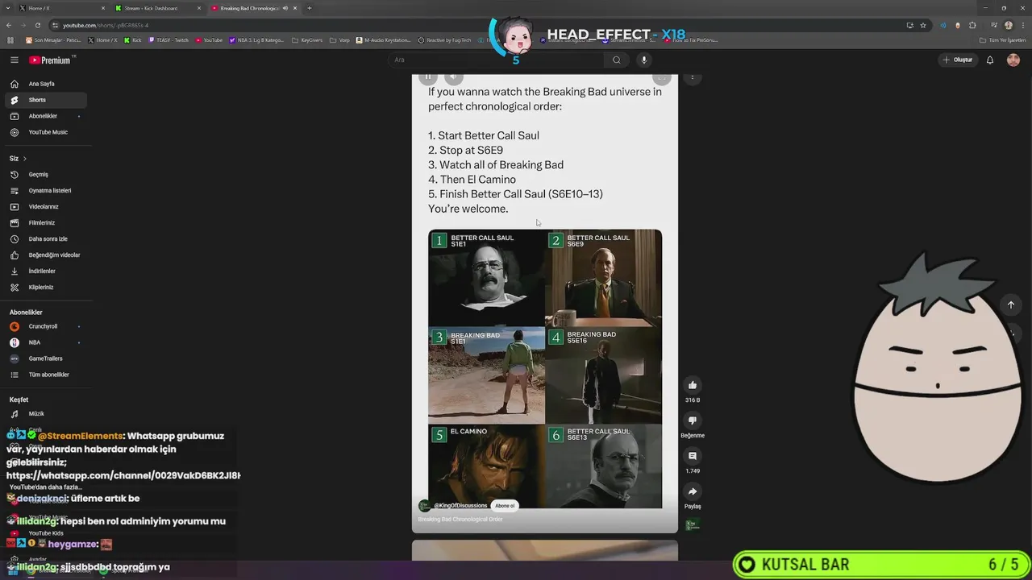Open the notifications bell

point(990,60)
